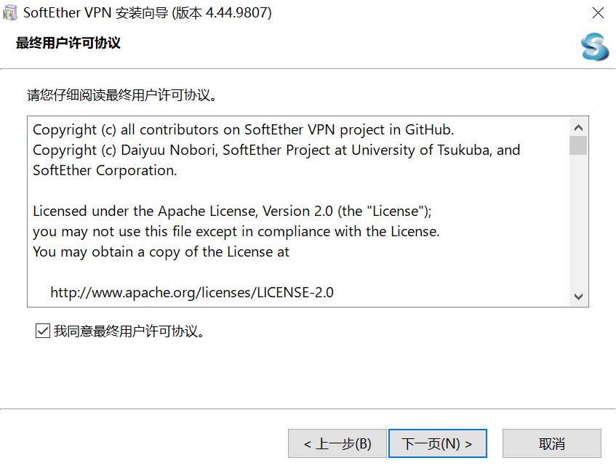Click the 请您仔细阅读最终用户许可协议 instruction text
Screen dimensions: 616x471
[x=123, y=95]
